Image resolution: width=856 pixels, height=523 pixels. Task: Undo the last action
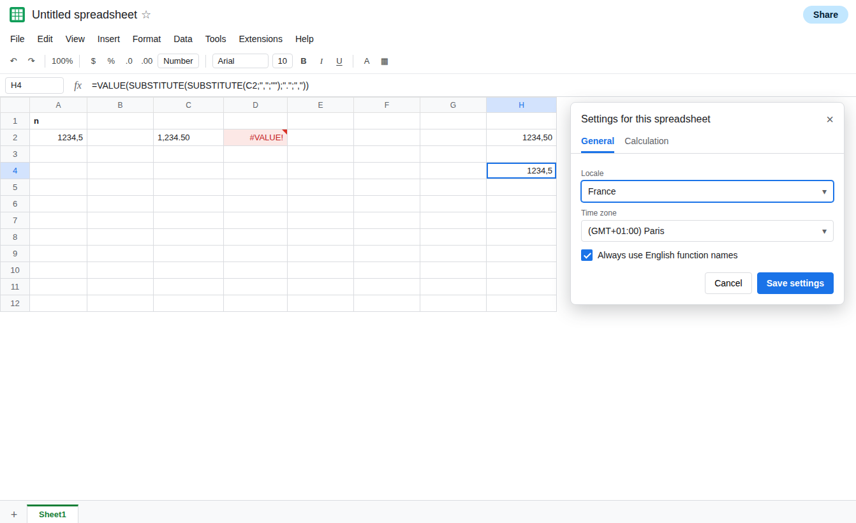tap(13, 61)
